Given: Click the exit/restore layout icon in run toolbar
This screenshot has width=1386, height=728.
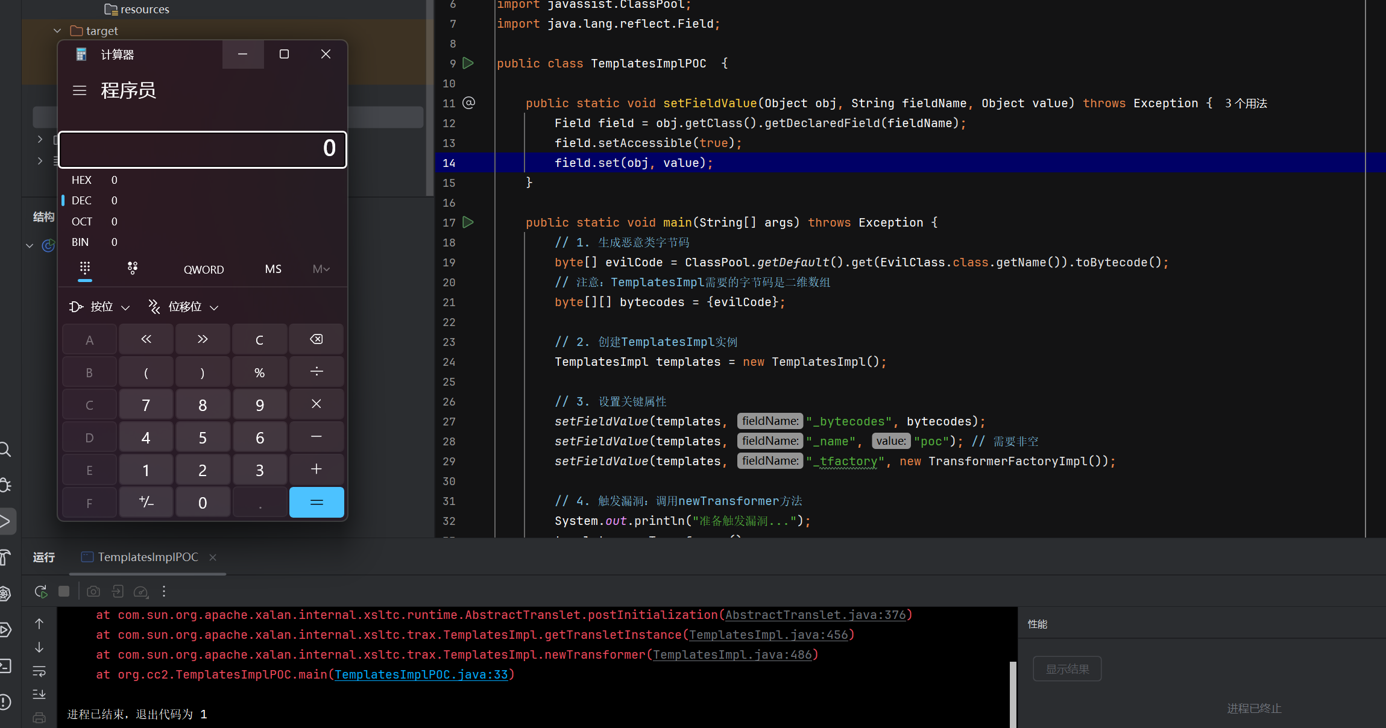Looking at the screenshot, I should (x=118, y=591).
